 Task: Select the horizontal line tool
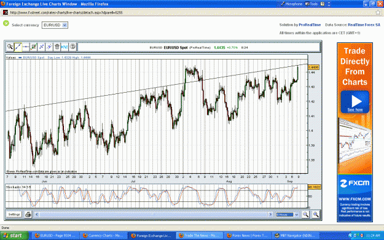click(26, 47)
